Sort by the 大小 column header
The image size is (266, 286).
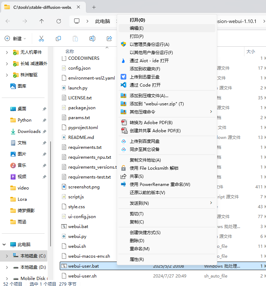251,51
